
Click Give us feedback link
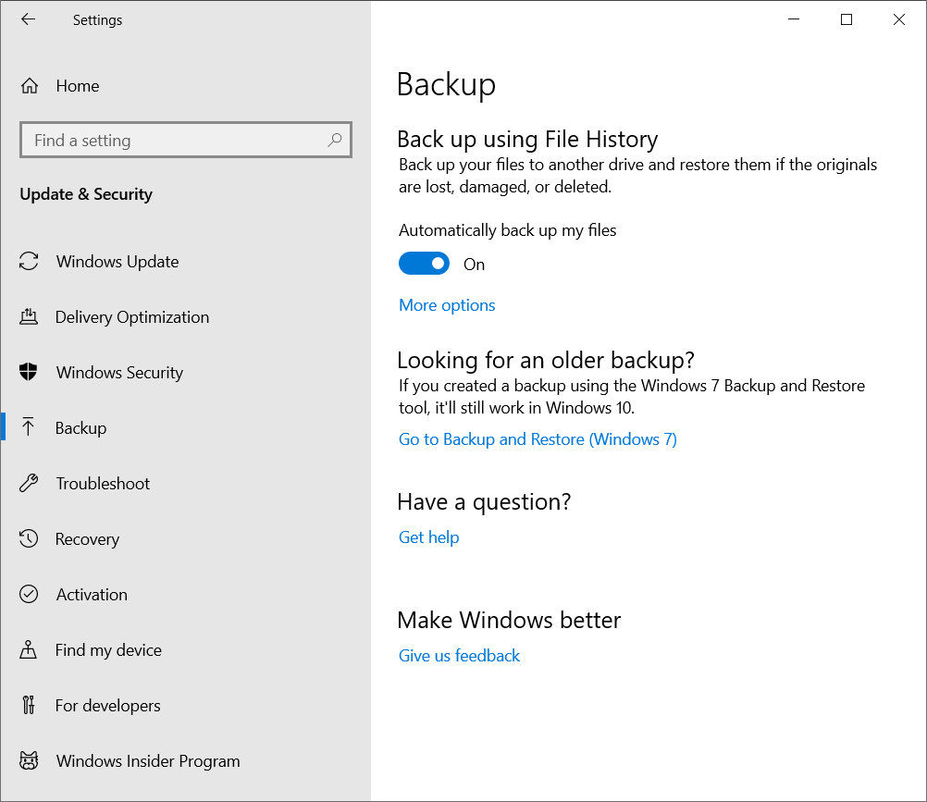(460, 656)
